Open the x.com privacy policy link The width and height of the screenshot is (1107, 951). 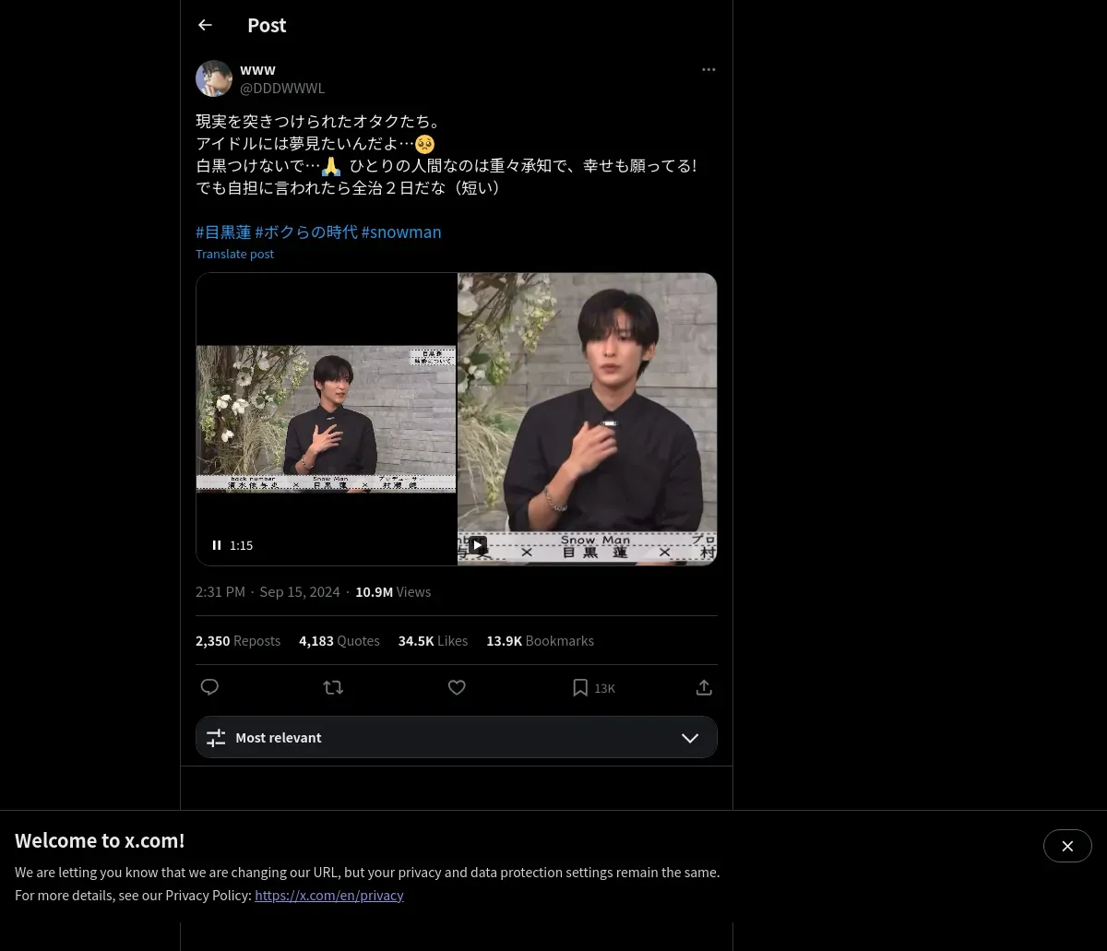[328, 895]
